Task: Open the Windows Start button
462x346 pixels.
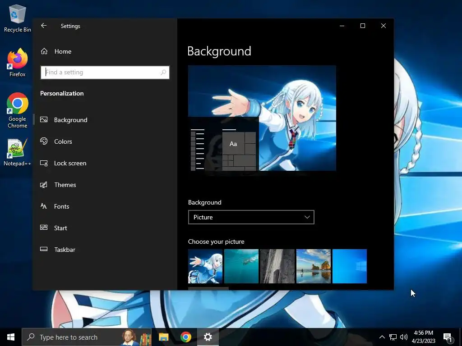Action: tap(11, 337)
